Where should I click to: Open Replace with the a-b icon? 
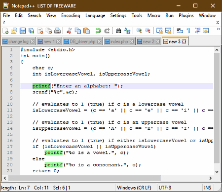(x=127, y=31)
